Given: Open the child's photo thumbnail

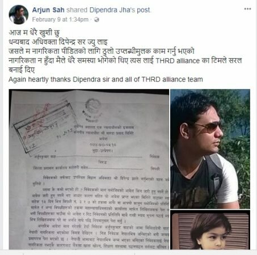Looking at the screenshot, I should coord(210,230).
